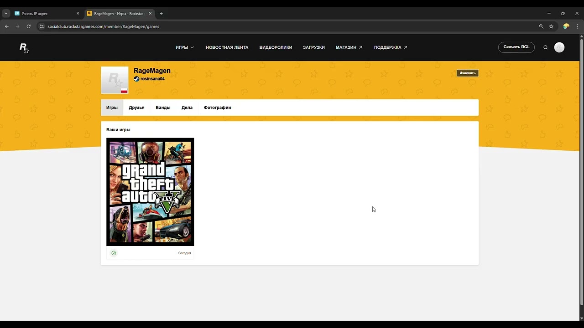Click the 'Ваши игры' heading

(x=118, y=130)
